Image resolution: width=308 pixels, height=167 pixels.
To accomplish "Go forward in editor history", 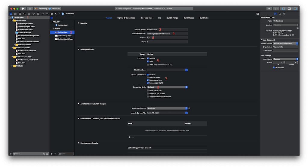I will pos(59,14).
